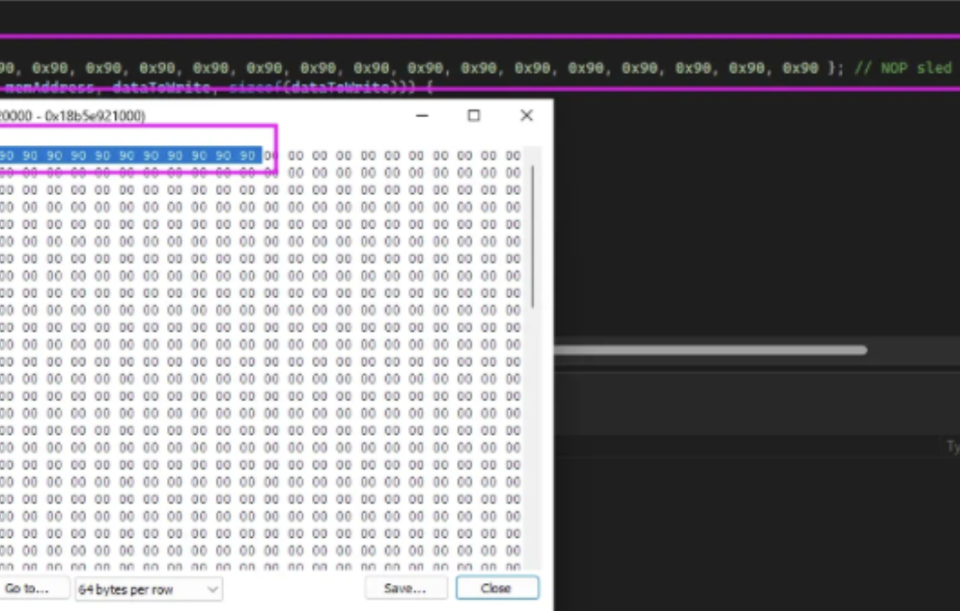960x611 pixels.
Task: Click the last 0x90 value in the code line
Action: point(800,68)
